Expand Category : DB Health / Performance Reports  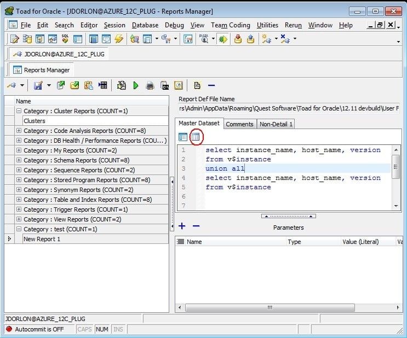tap(19, 141)
